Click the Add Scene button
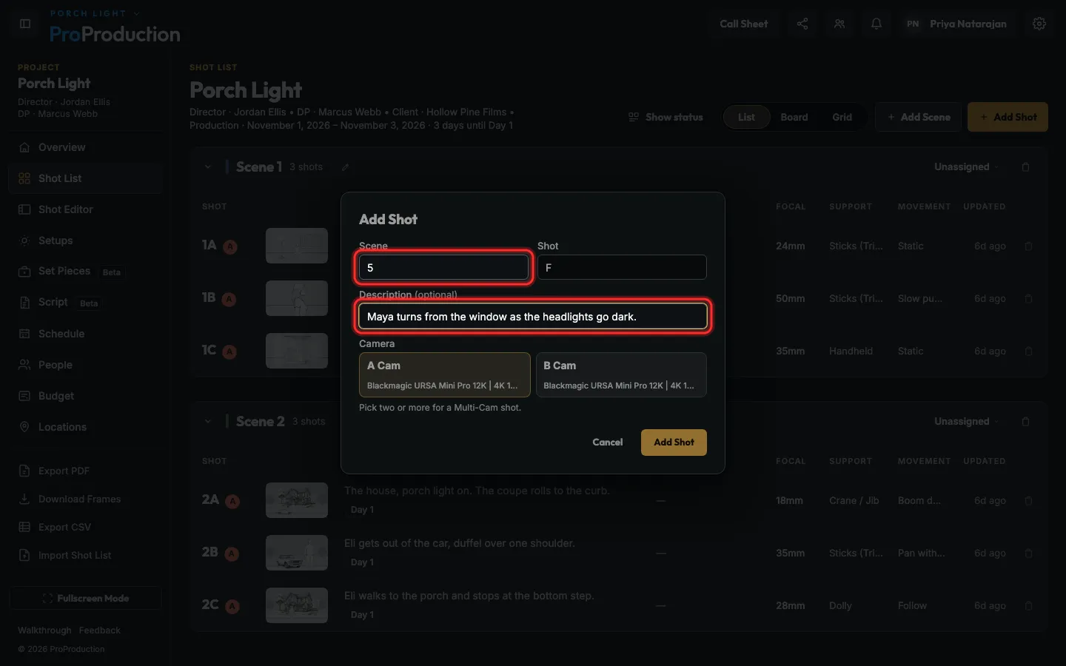 click(919, 117)
